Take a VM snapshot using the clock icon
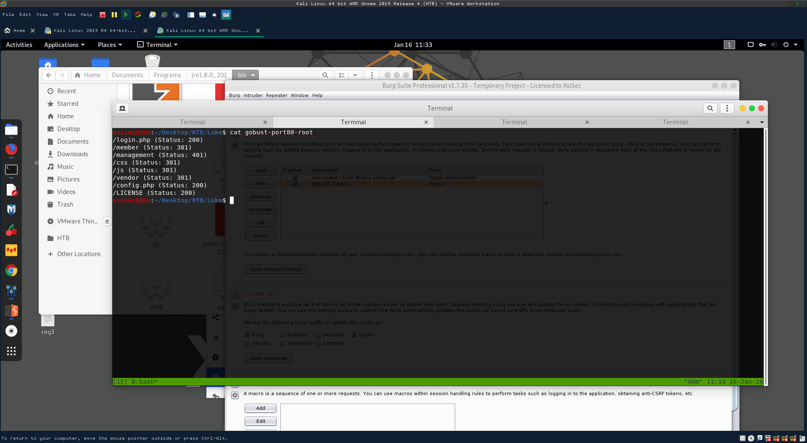Screen dimensions: 807x443 click(153, 15)
